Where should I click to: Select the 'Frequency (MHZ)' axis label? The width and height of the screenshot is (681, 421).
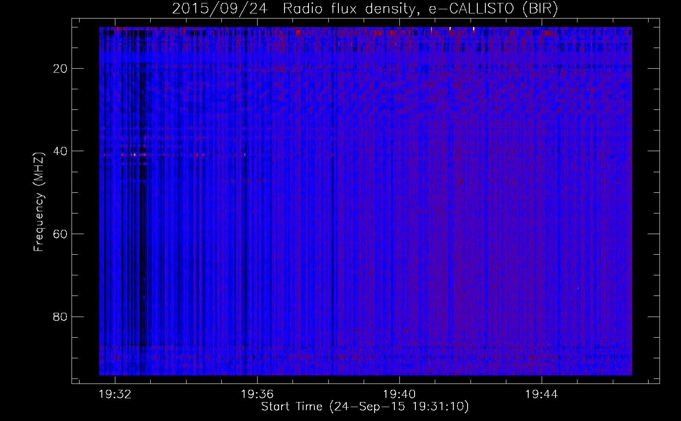[x=39, y=202]
